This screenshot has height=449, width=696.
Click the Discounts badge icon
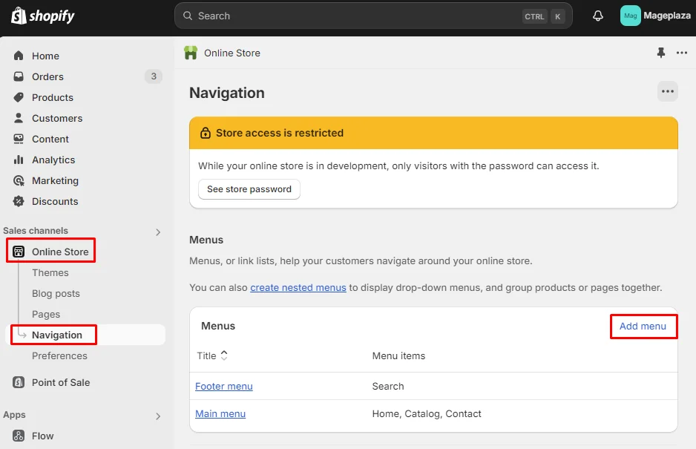coord(19,201)
